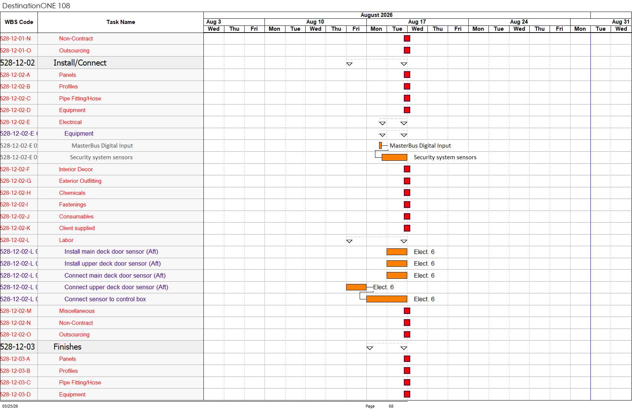Viewport: 632px width, 411px height.
Task: Click the Labor summary start triangle marker
Action: click(x=349, y=241)
